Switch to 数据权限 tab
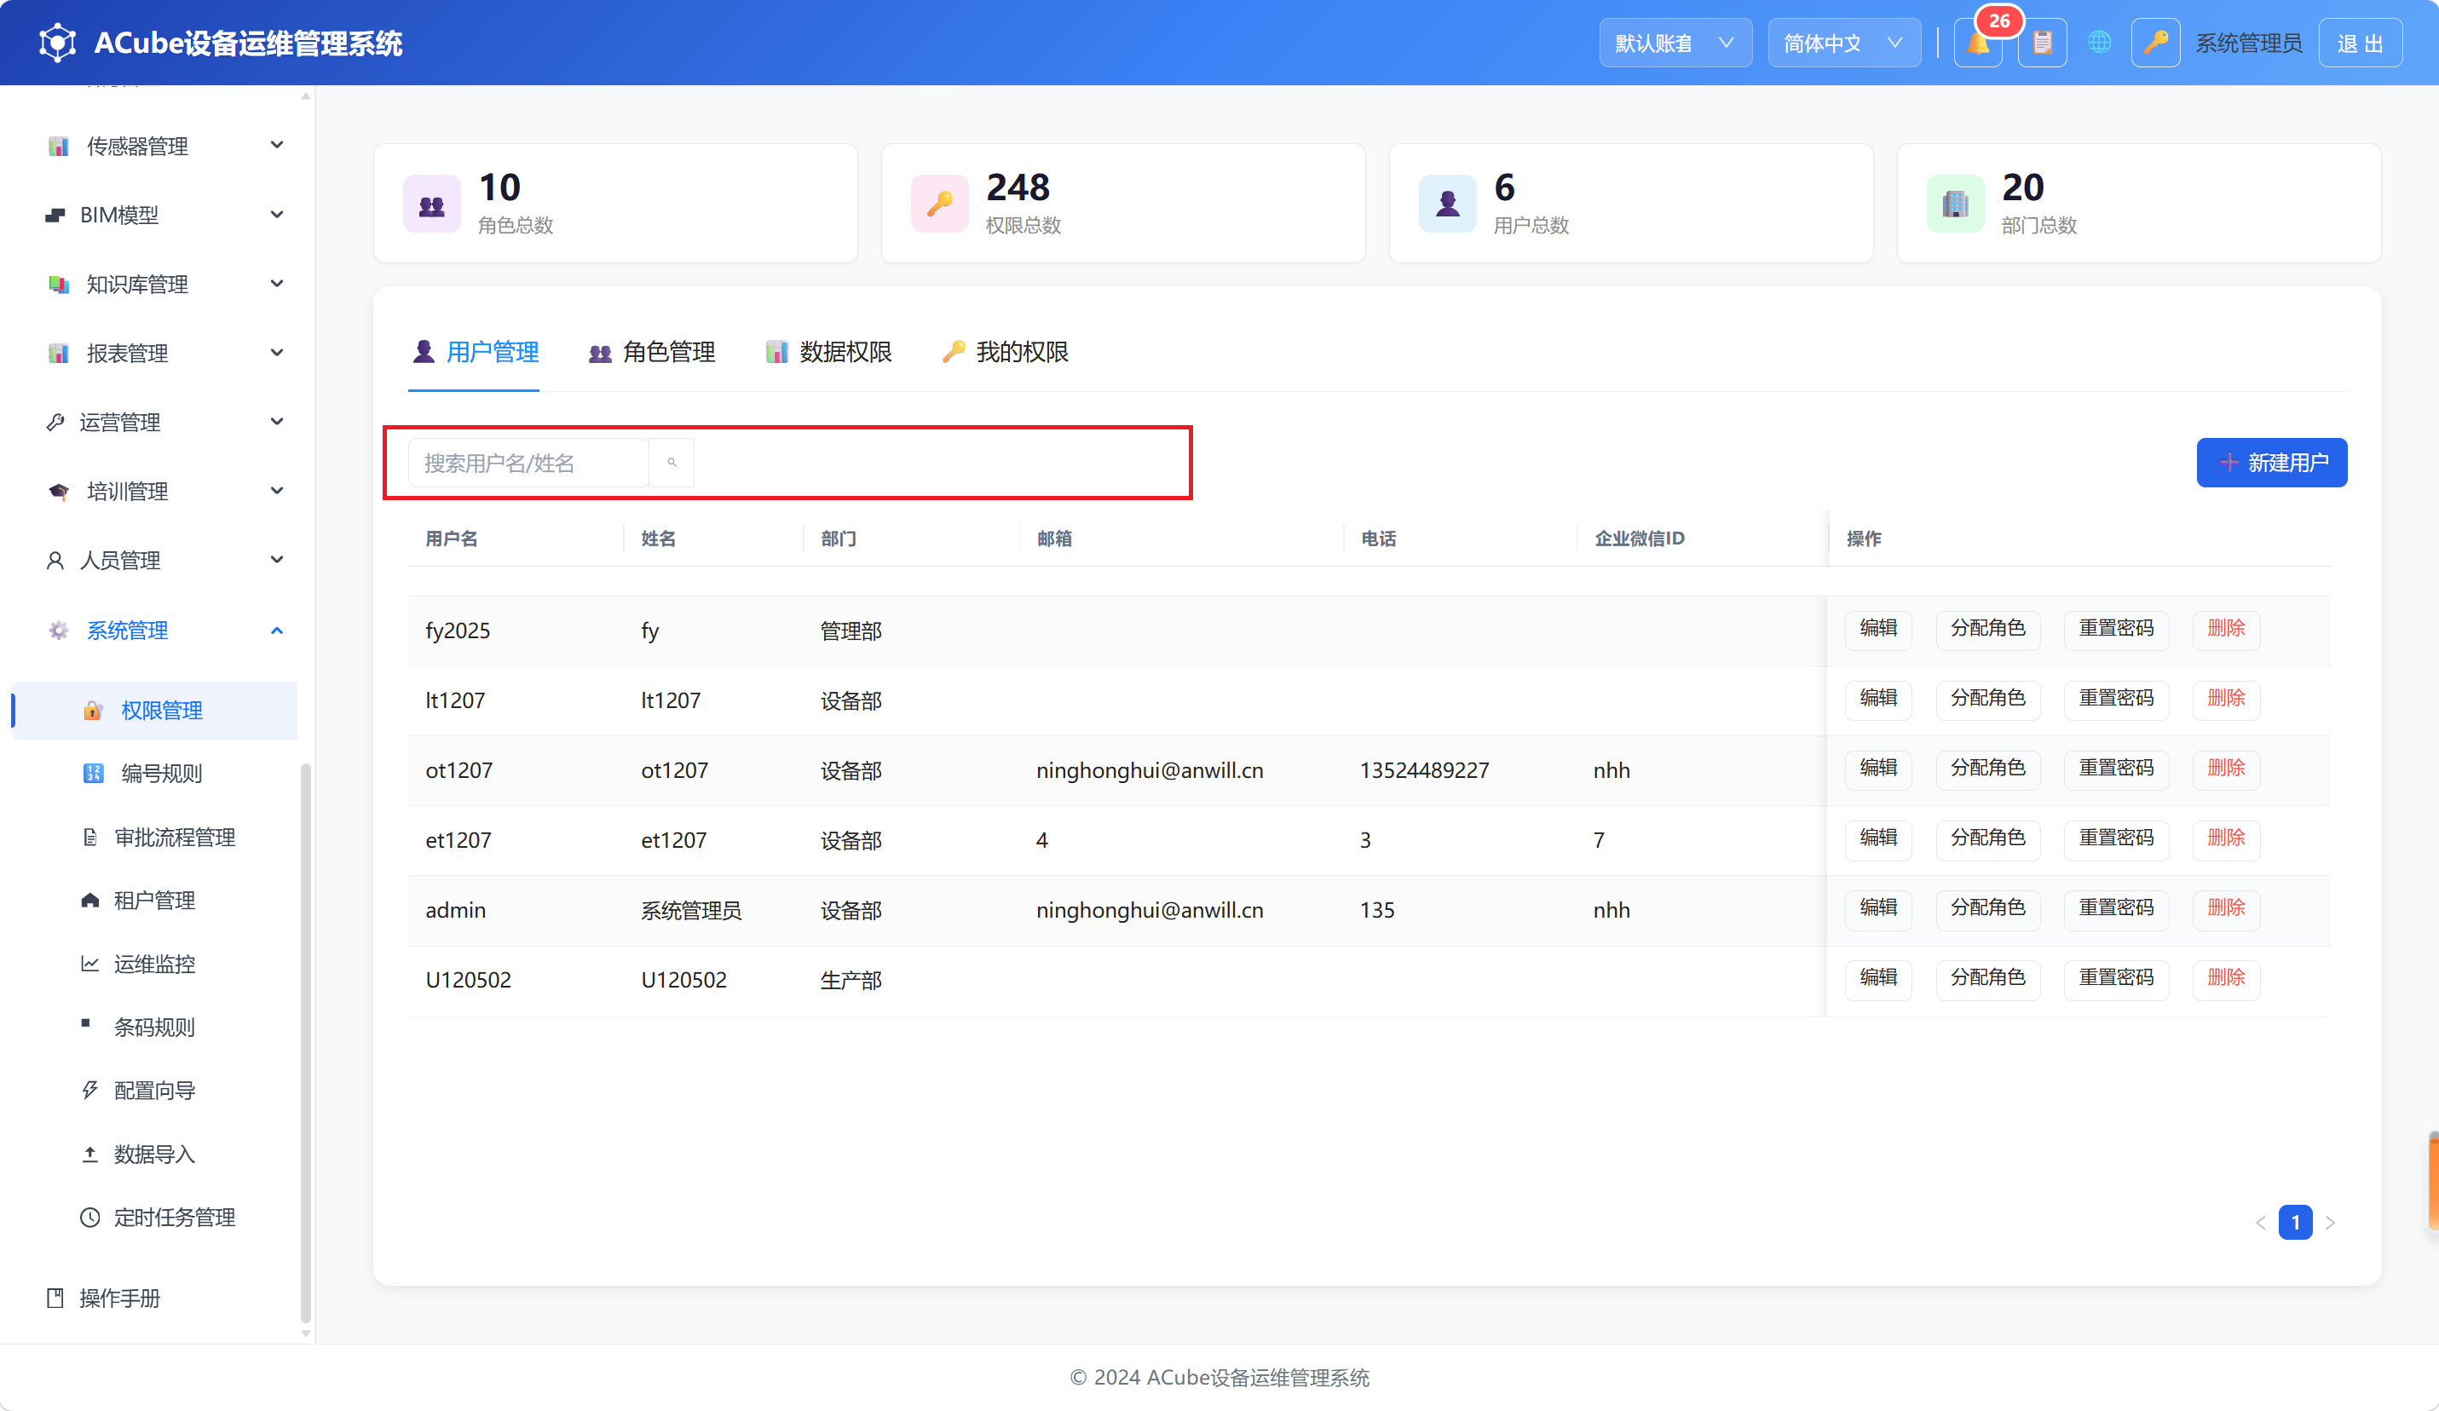Screen dimensions: 2439x1411 click(828, 352)
